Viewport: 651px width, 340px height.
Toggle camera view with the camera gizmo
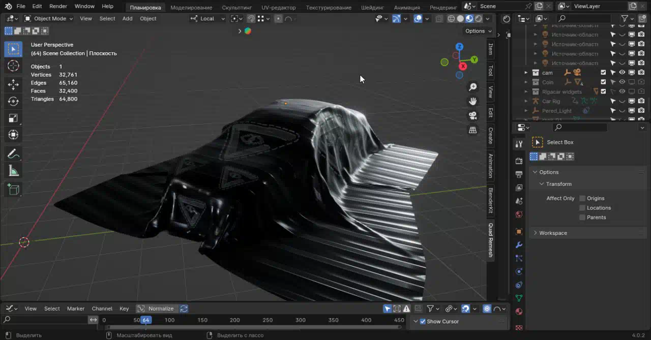(472, 116)
